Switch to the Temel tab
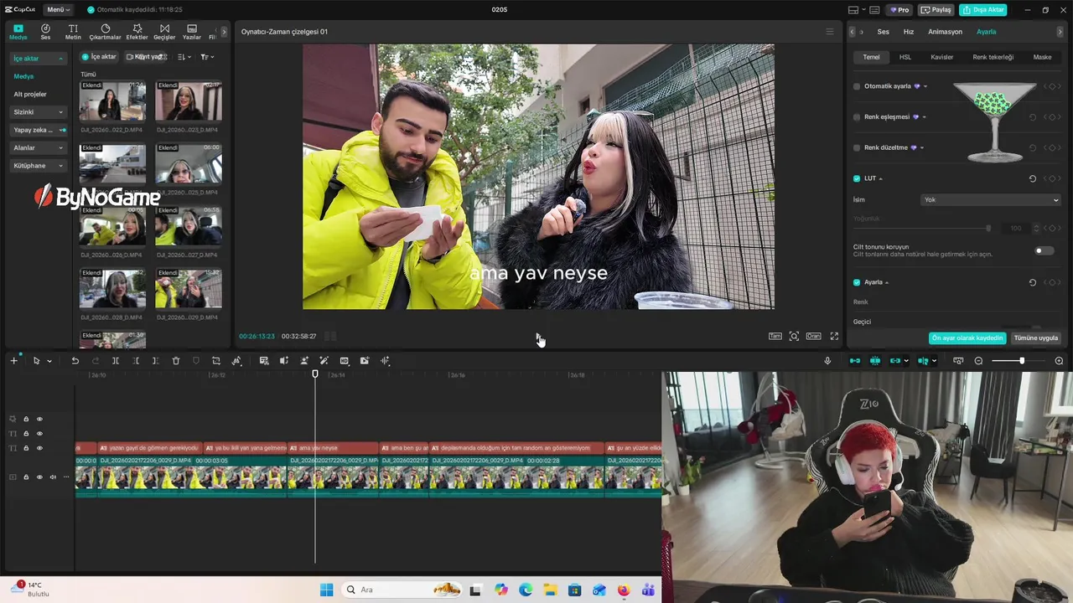Screen dimensions: 1073x603 pyautogui.click(x=872, y=57)
